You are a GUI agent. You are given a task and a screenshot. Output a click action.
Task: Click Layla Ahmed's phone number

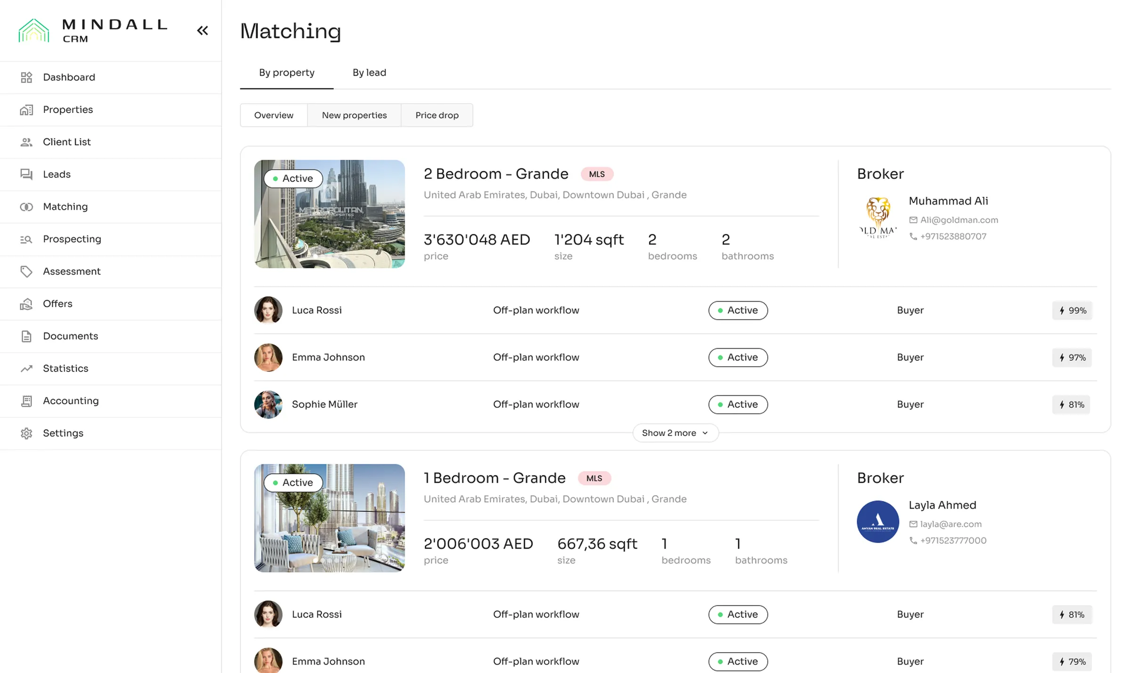(x=953, y=540)
